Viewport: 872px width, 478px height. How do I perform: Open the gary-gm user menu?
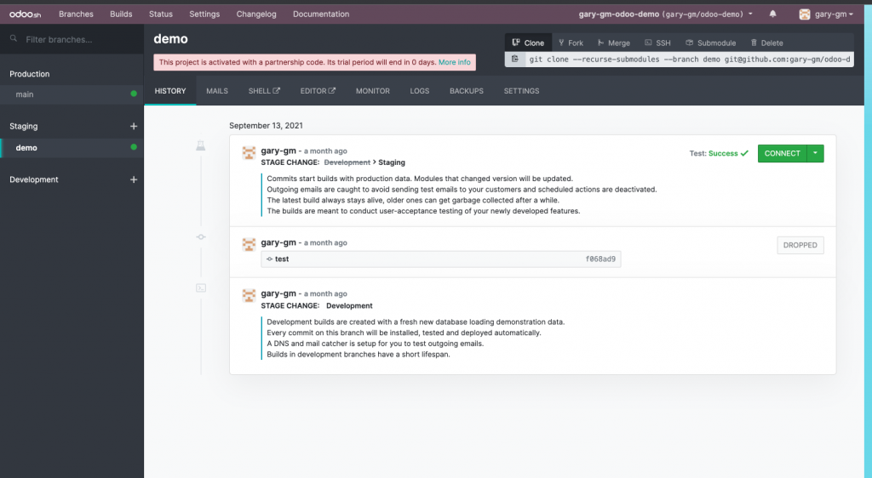click(x=826, y=14)
